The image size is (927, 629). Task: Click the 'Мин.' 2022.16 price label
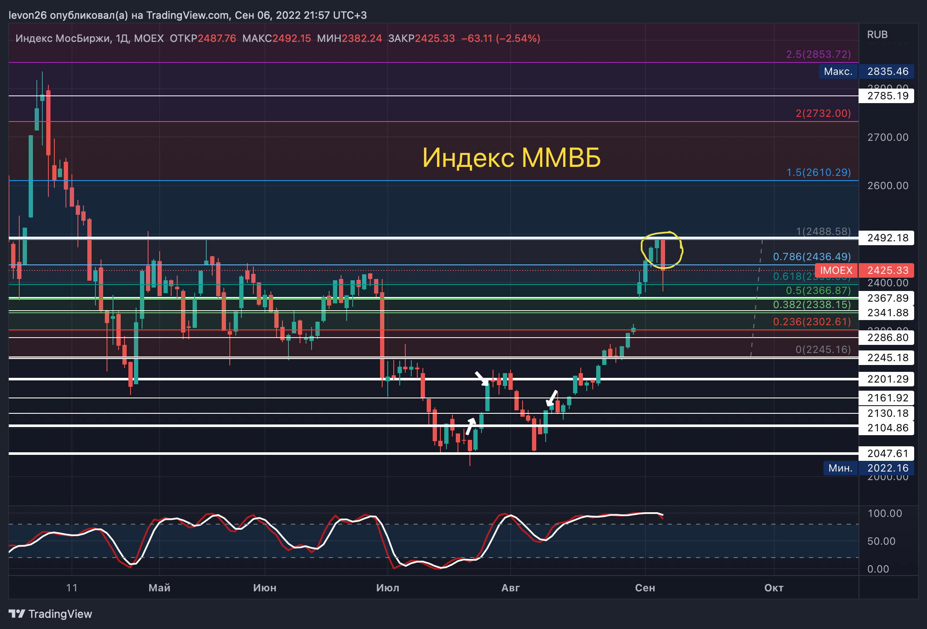tap(868, 468)
